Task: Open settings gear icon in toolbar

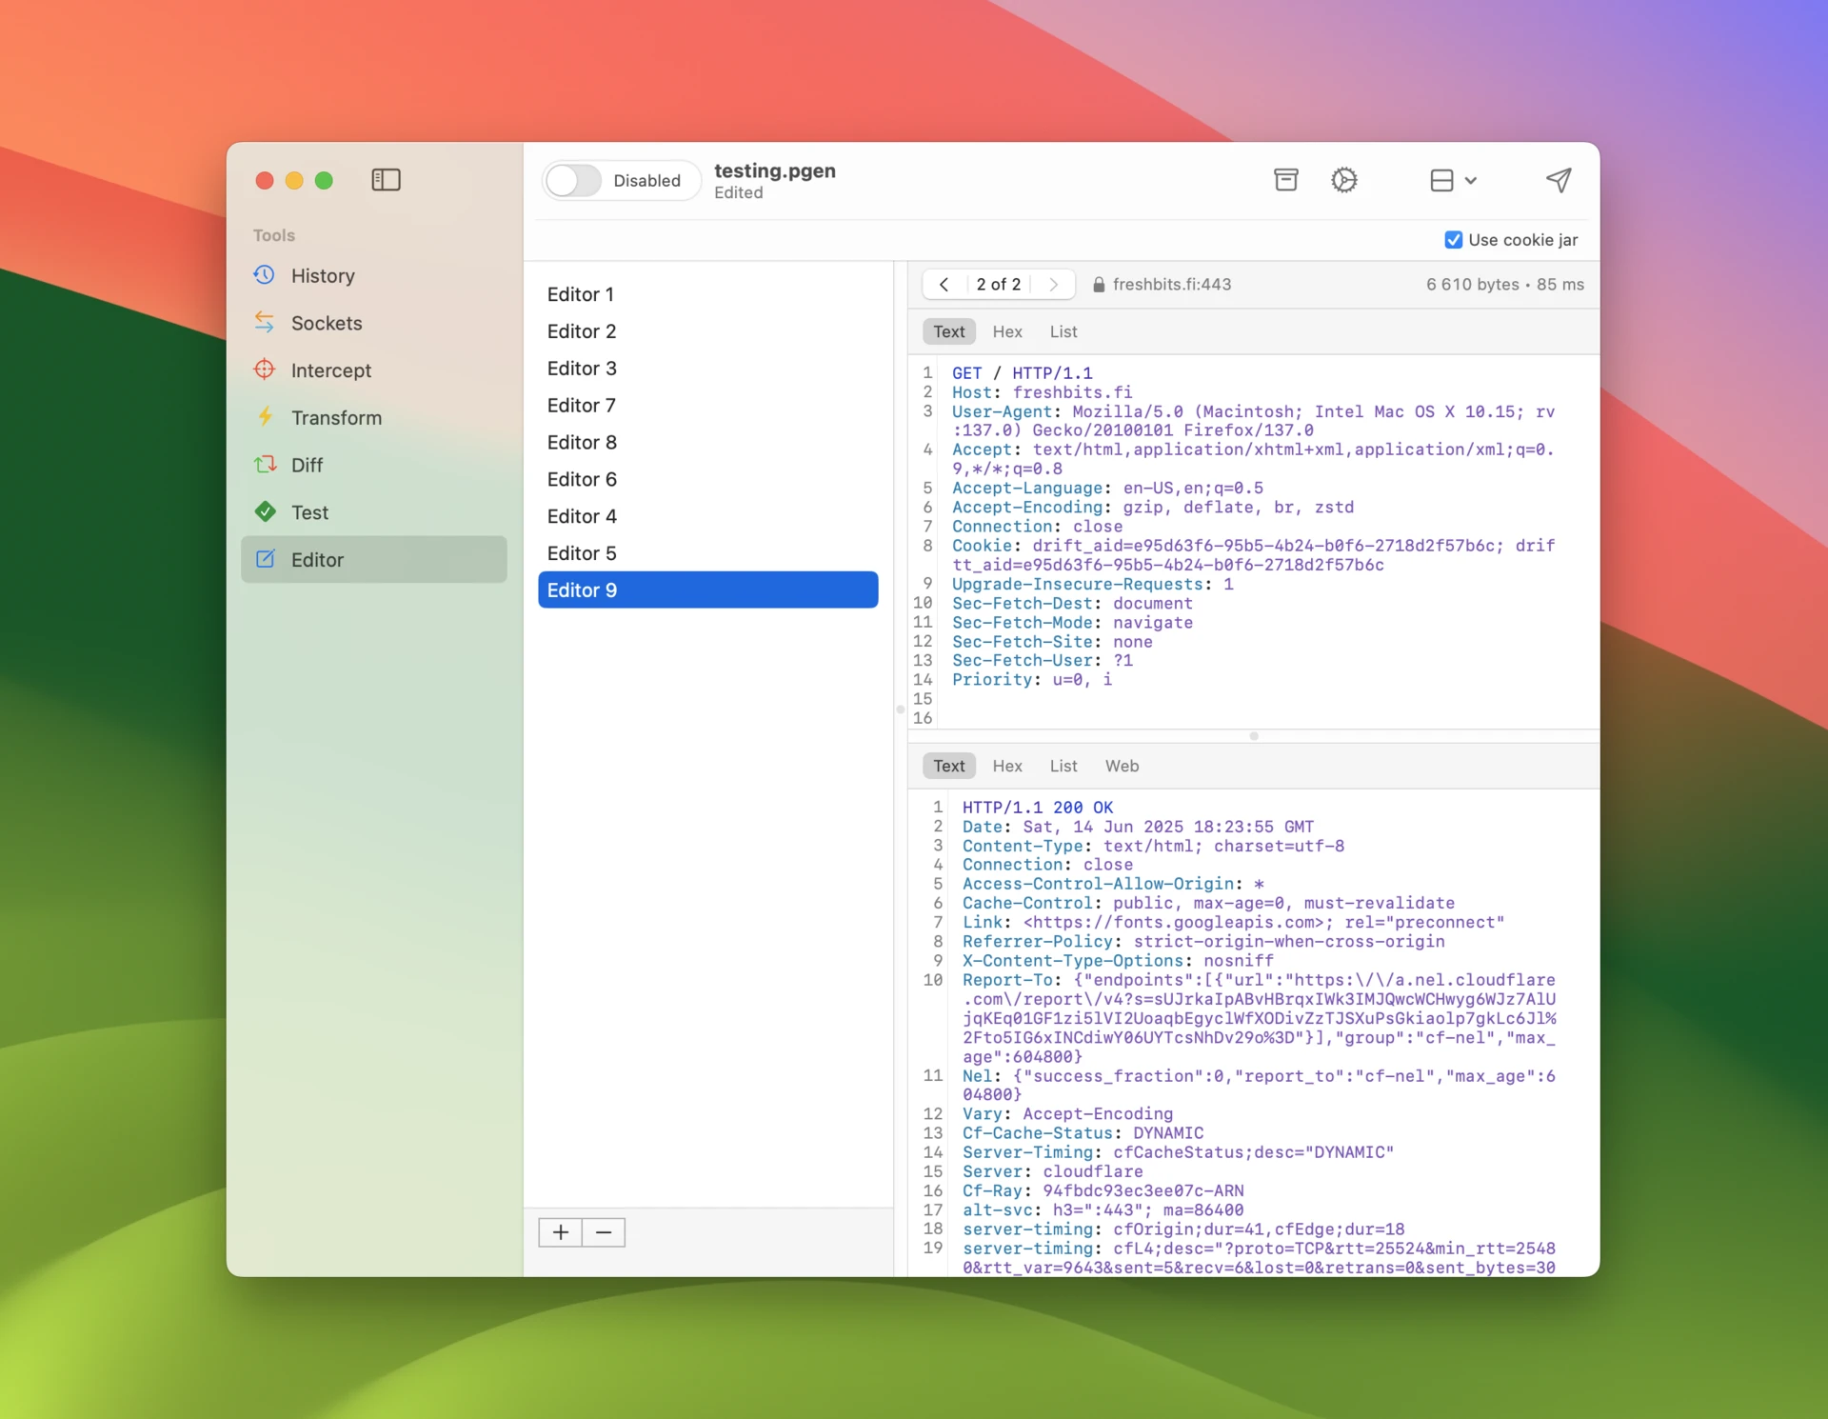Action: (1343, 180)
